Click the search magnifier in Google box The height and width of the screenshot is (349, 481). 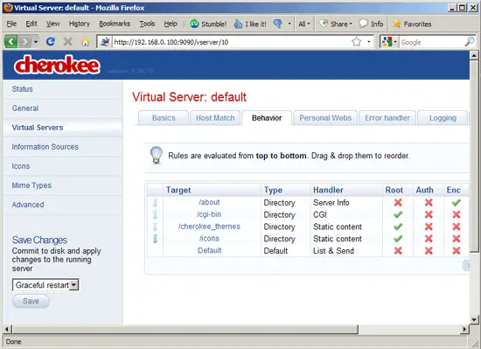(470, 42)
